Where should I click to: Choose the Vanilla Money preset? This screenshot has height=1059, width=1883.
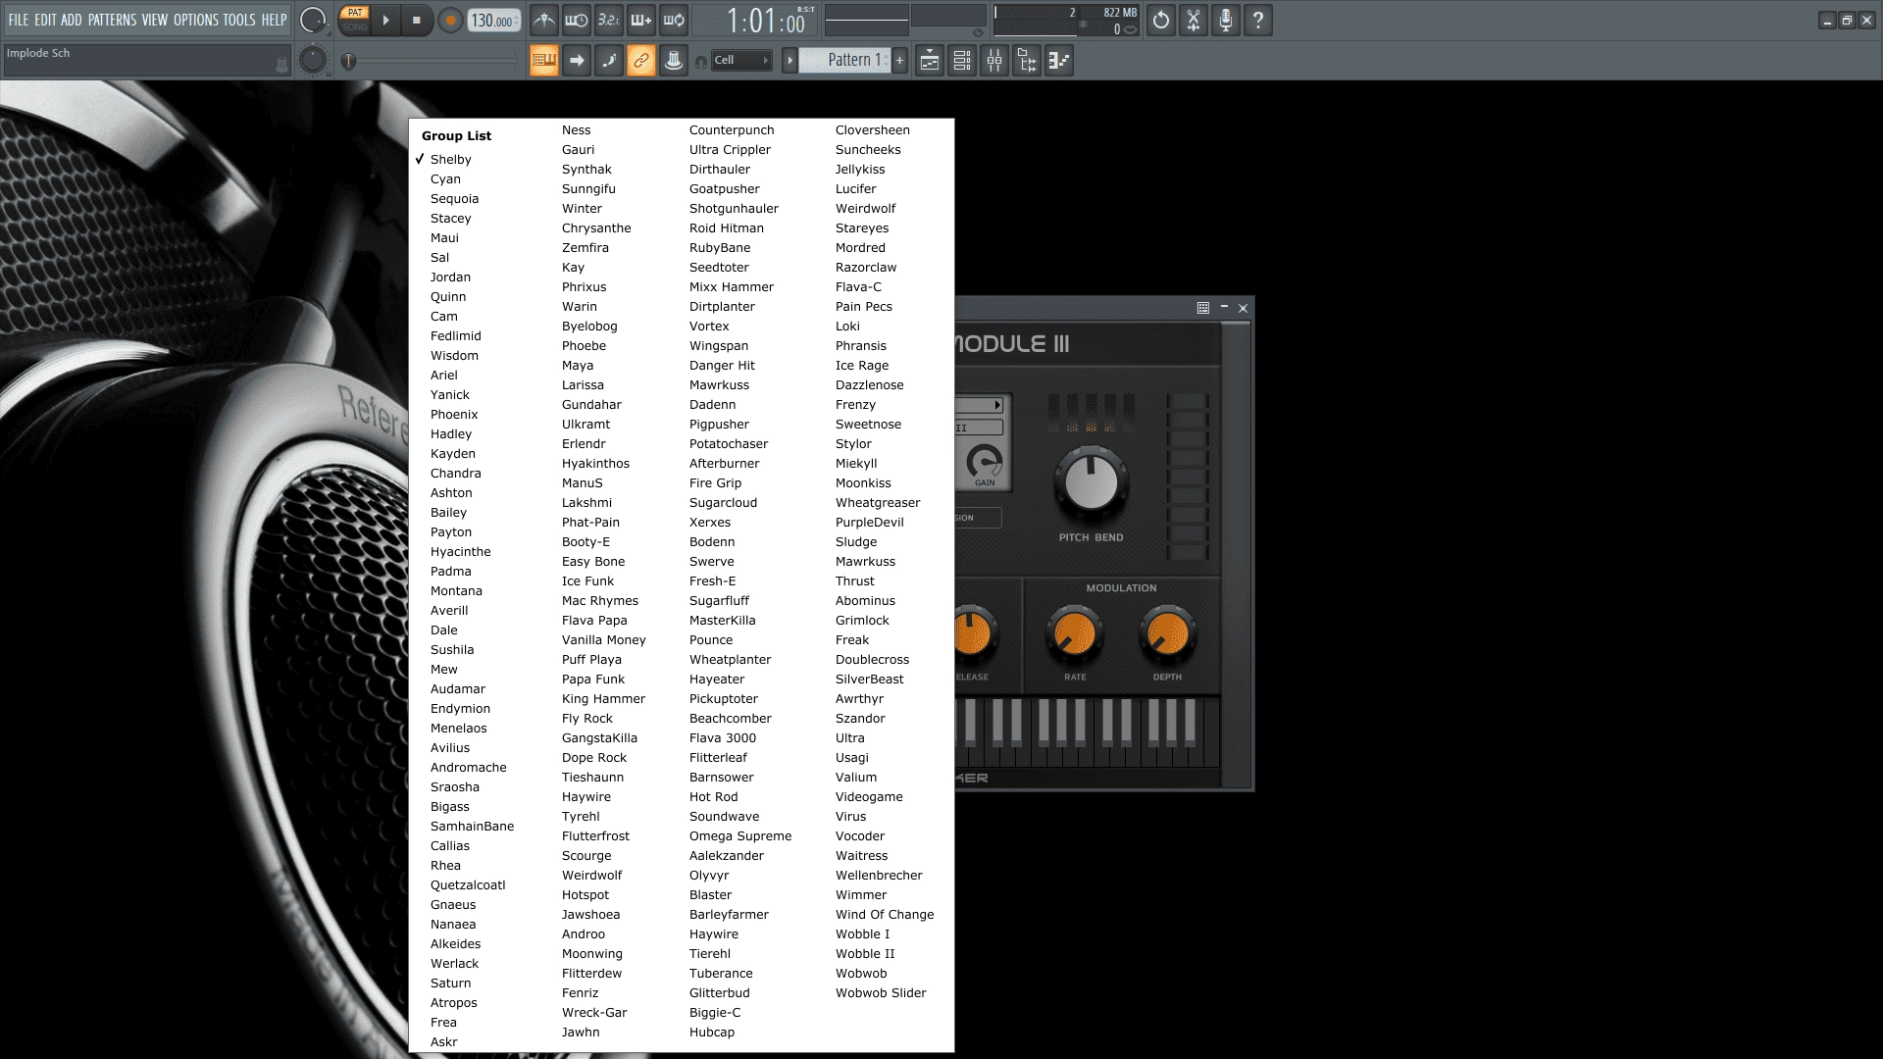tap(603, 640)
